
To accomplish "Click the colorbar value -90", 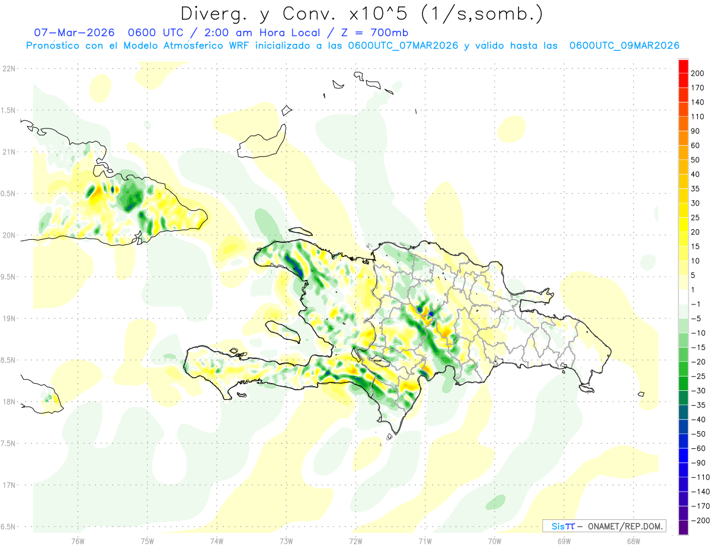I will pyautogui.click(x=697, y=463).
